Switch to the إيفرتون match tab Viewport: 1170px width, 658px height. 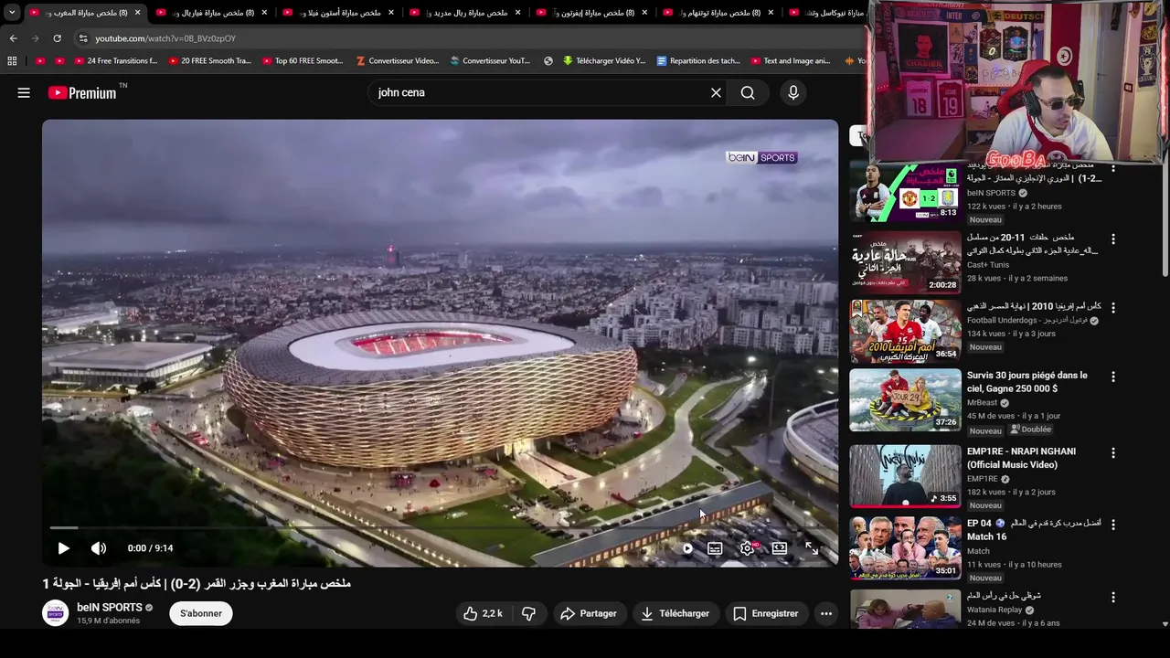pyautogui.click(x=590, y=13)
